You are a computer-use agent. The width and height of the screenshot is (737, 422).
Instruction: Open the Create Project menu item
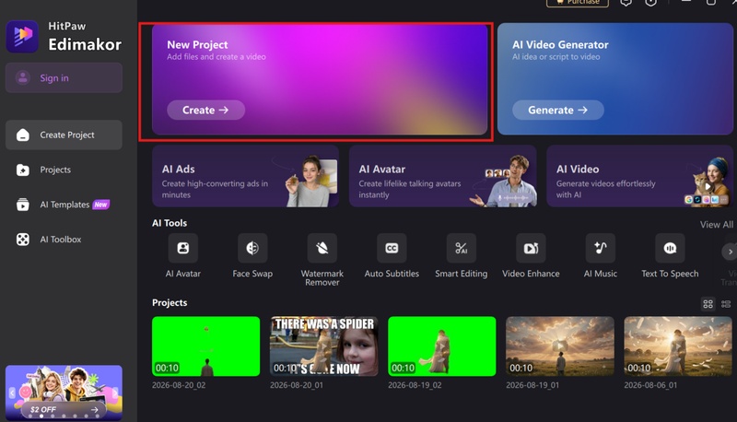tap(64, 135)
